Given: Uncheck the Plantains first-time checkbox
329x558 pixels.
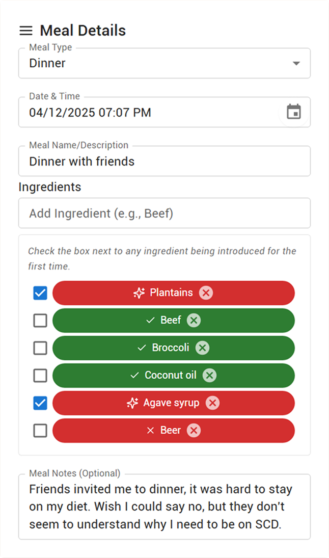Looking at the screenshot, I should click(x=40, y=293).
